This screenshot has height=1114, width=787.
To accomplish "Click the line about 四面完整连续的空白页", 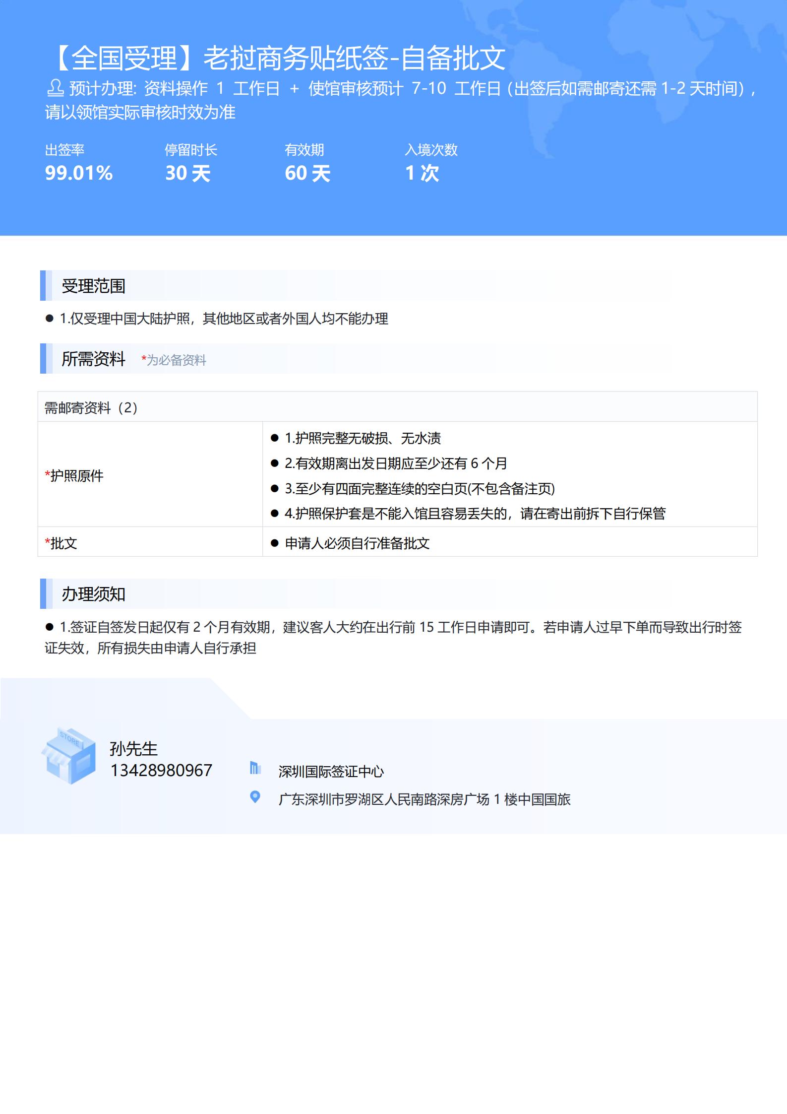I will click(x=420, y=488).
